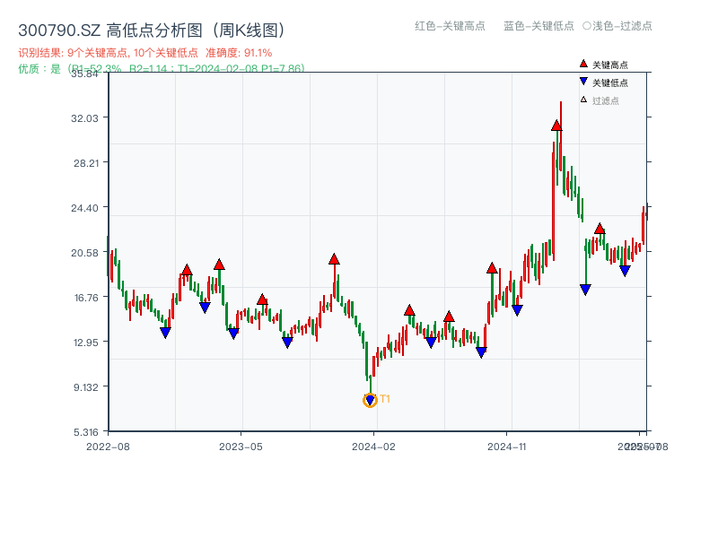Click the 2022-08 date axis label
The image size is (718, 538).
click(x=108, y=447)
